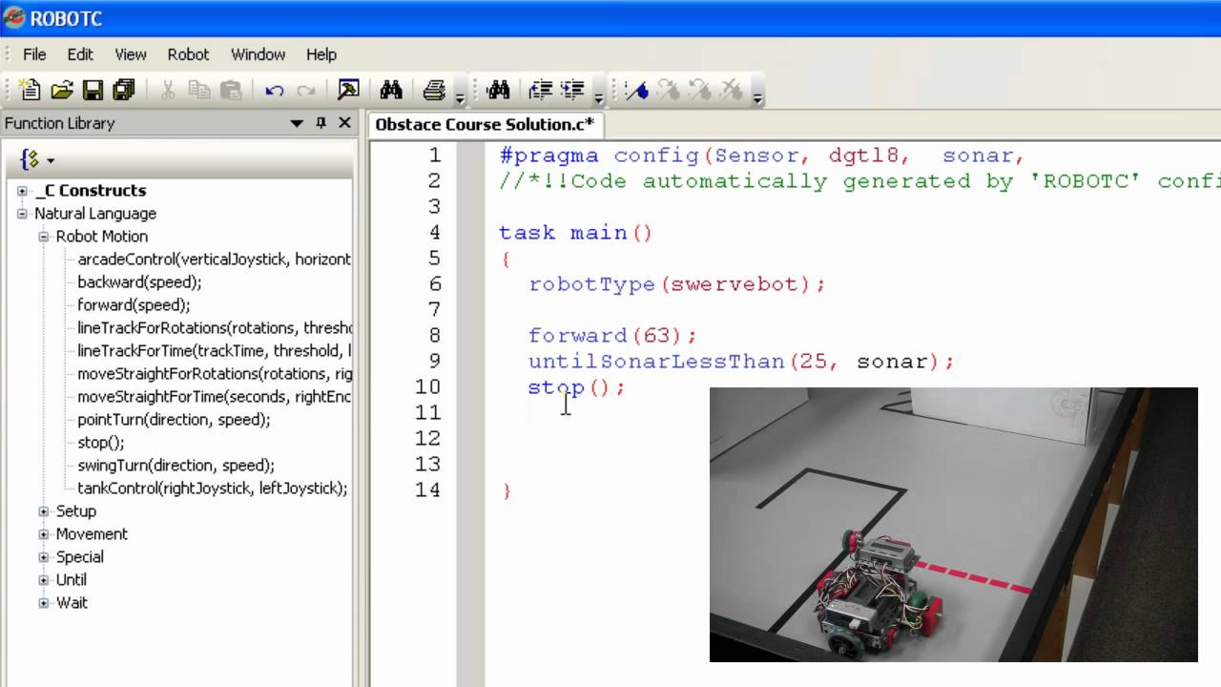Click the task main() code line
The height and width of the screenshot is (687, 1221).
(575, 233)
